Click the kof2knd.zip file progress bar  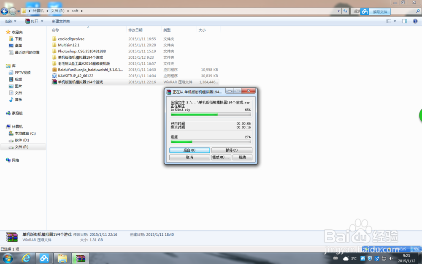(x=211, y=114)
